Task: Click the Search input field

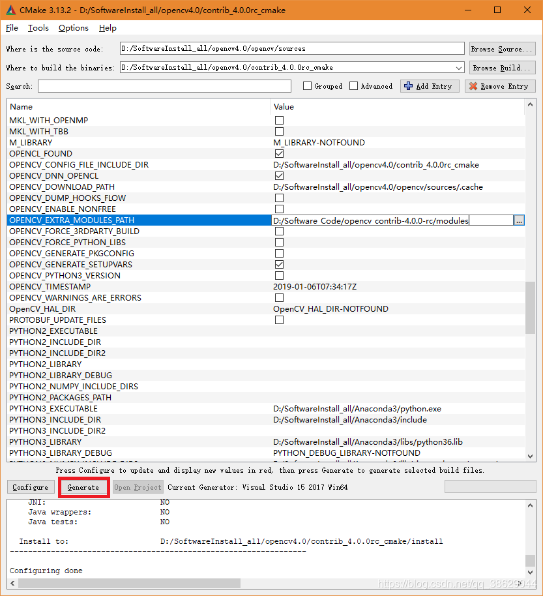Action: coord(164,86)
